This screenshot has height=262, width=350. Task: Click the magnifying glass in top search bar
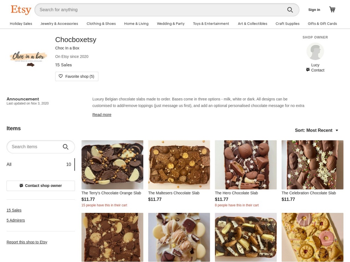(290, 10)
